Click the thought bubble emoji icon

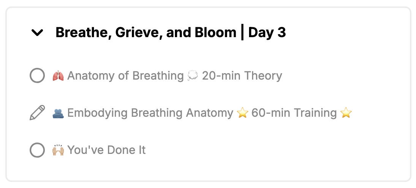click(193, 76)
